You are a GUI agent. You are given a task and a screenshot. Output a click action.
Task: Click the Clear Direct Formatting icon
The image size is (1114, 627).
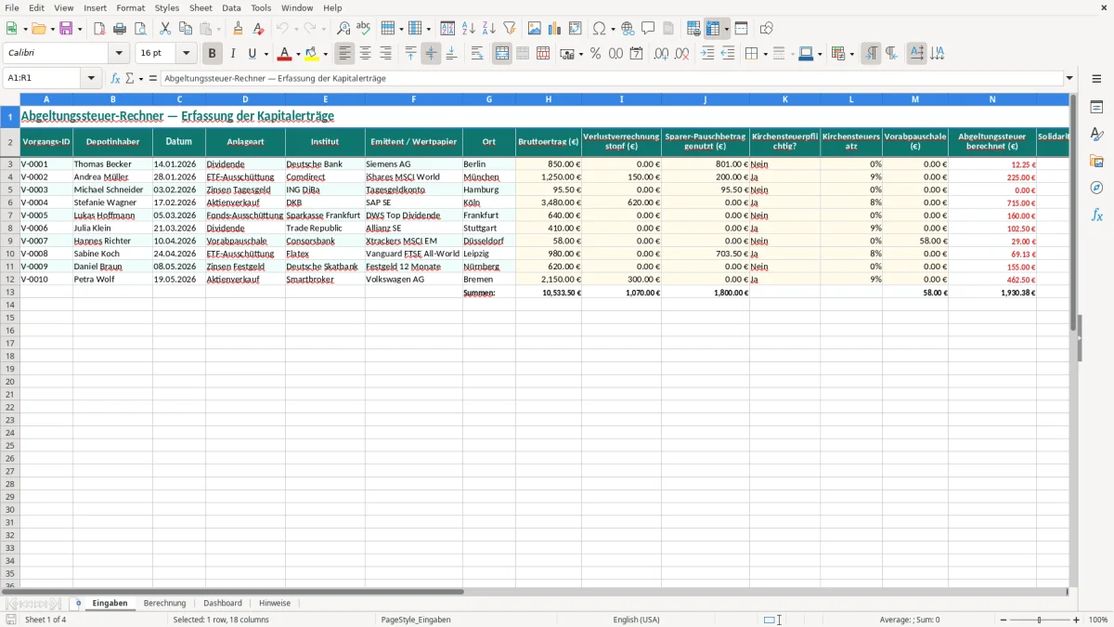click(257, 29)
